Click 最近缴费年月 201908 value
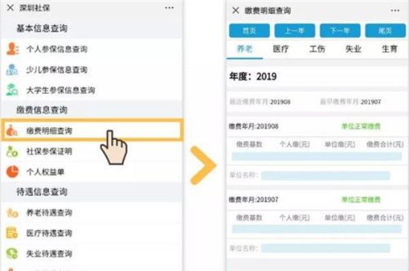This screenshot has width=409, height=271. [280, 102]
